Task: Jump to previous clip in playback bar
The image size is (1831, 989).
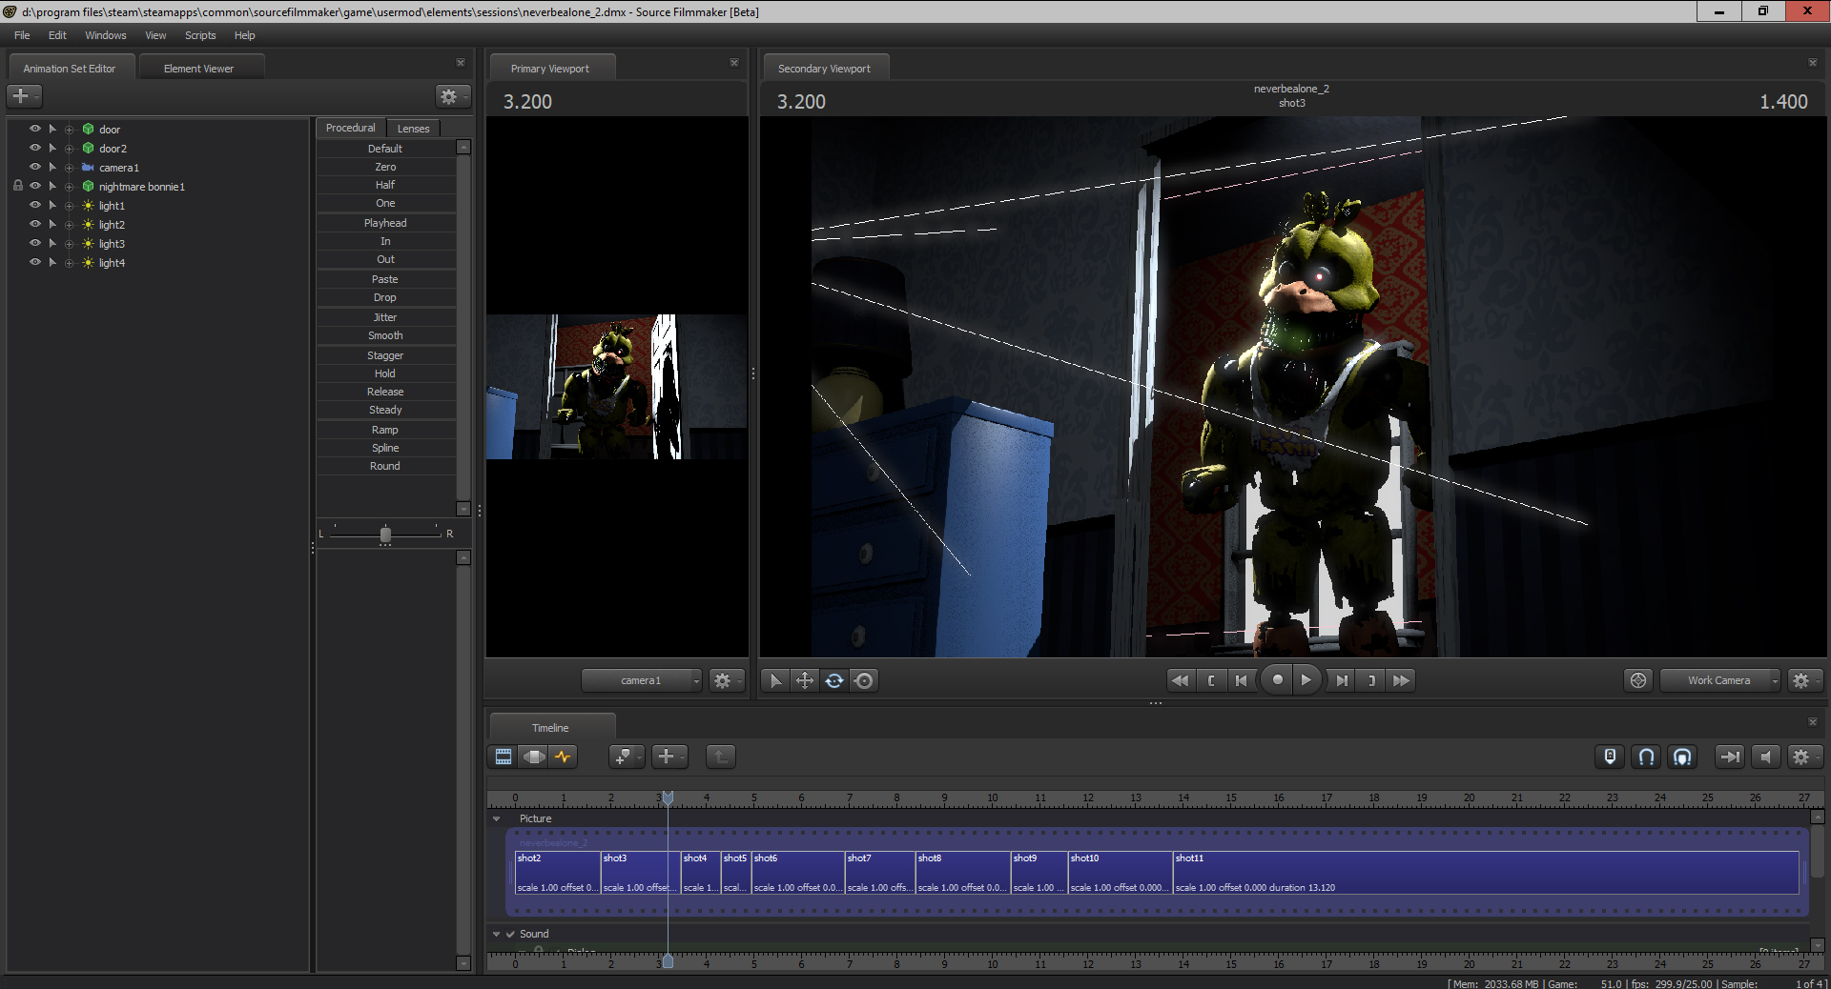Action: (x=1241, y=680)
